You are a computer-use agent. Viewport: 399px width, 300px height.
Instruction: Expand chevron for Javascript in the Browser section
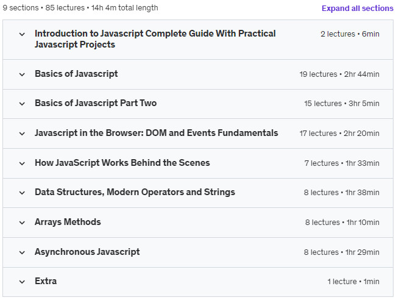22,134
